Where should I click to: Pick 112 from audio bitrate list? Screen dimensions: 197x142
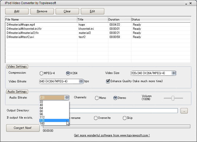pyautogui.click(x=54, y=117)
